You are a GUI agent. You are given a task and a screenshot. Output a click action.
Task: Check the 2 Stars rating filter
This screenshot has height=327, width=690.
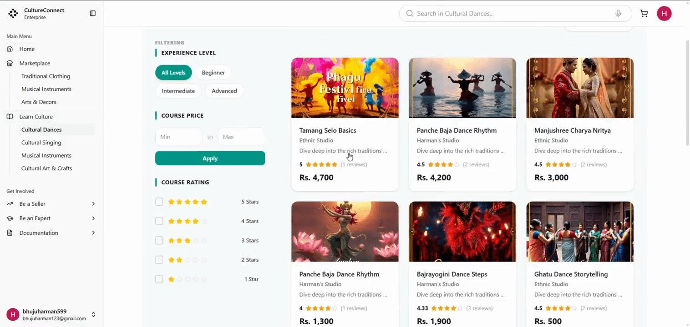(159, 260)
